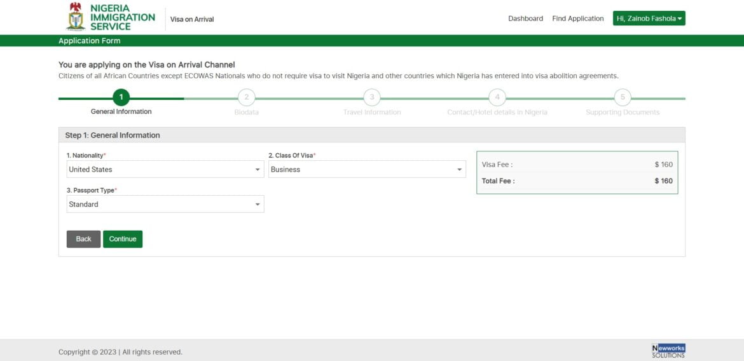Image resolution: width=744 pixels, height=361 pixels.
Task: Click the Visa Fee $ 160 amount
Action: click(x=664, y=165)
